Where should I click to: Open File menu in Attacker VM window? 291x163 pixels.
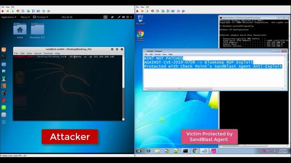pyautogui.click(x=3, y=7)
